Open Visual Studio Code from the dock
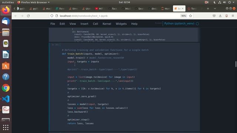The height and width of the screenshot is (133, 237). [x=6, y=99]
